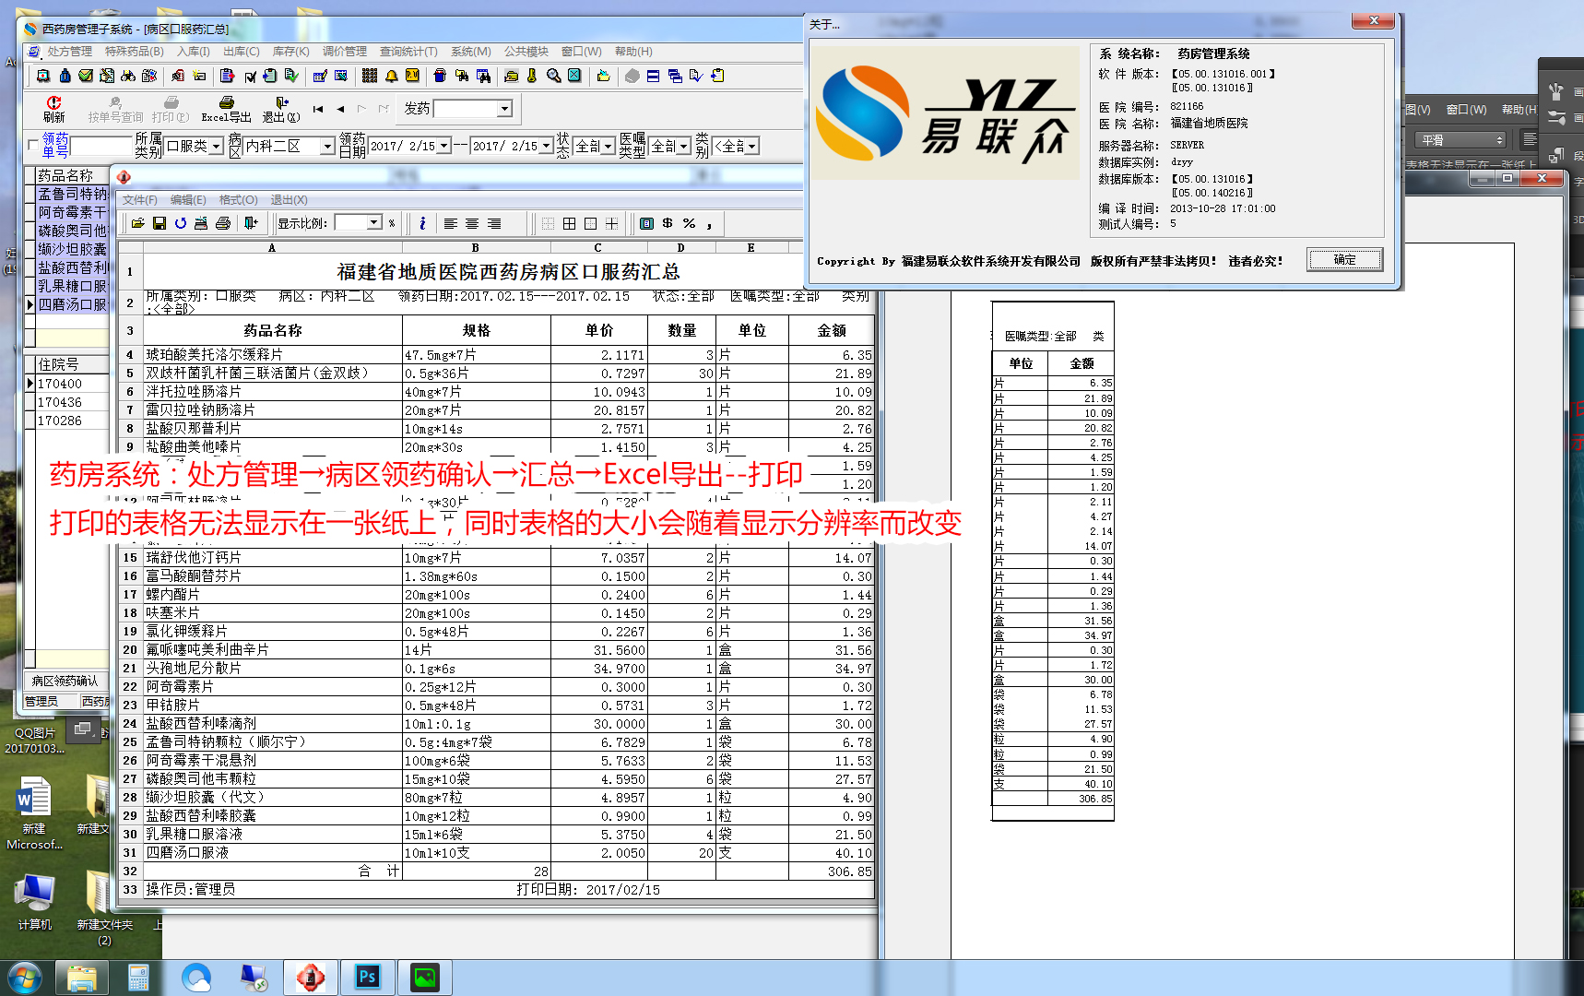The height and width of the screenshot is (996, 1584).
Task: Click the blue medicine bottle toolbar icon
Action: (x=65, y=76)
